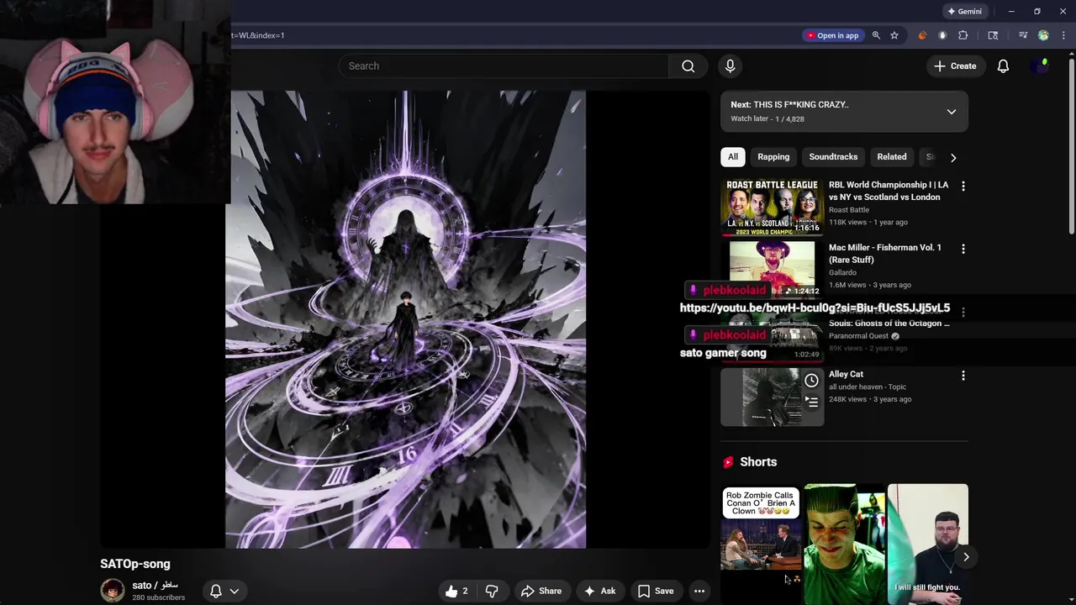The width and height of the screenshot is (1076, 605).
Task: Open the 'I will still fight you' short
Action: 927,544
